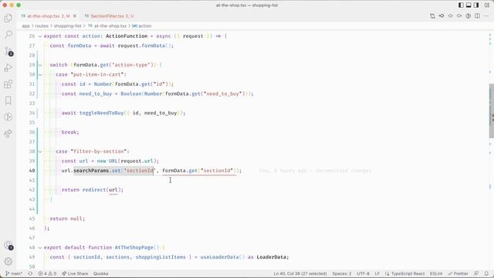Click LoaderData type on line 49
Viewport: 494px width, 278px height.
pos(271,257)
